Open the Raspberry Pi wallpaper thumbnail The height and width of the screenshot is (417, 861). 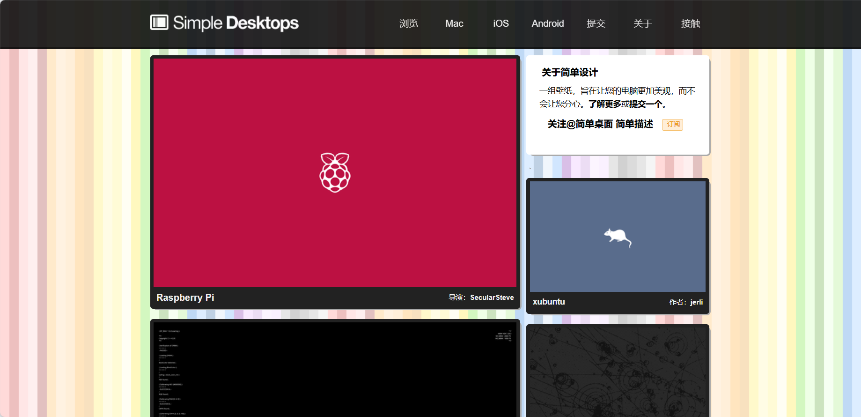click(335, 172)
